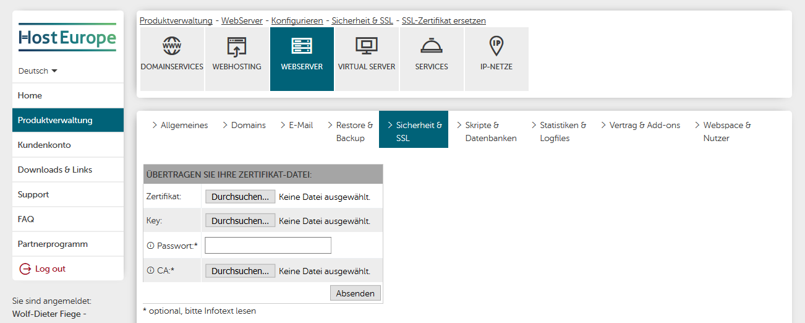Expand the Restore & Backup submenu
Image resolution: width=805 pixels, height=323 pixels.
[x=351, y=131]
